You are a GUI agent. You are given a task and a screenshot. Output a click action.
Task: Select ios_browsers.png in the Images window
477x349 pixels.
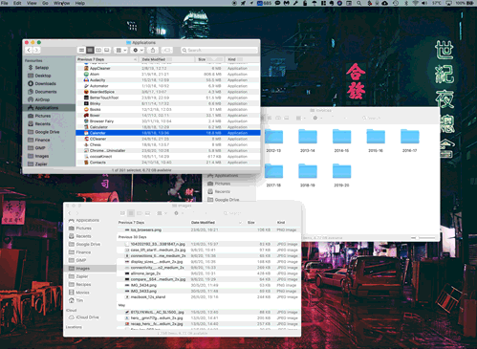tap(208, 229)
